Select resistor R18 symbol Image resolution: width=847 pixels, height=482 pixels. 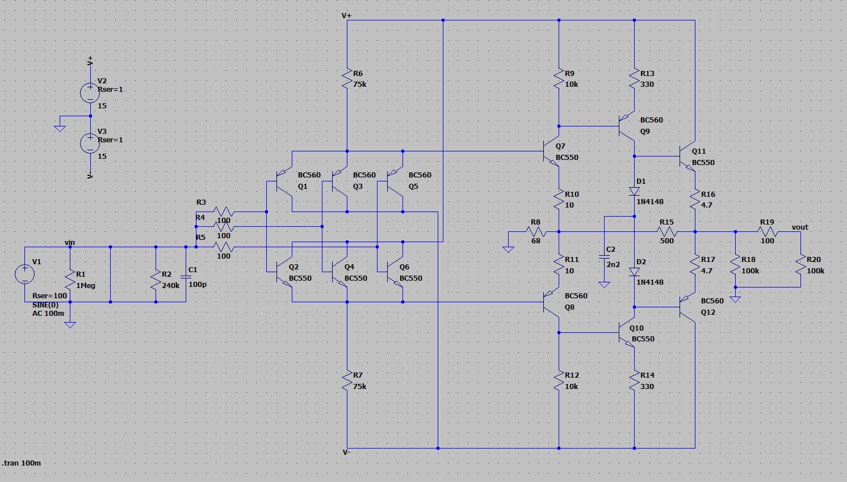click(735, 265)
